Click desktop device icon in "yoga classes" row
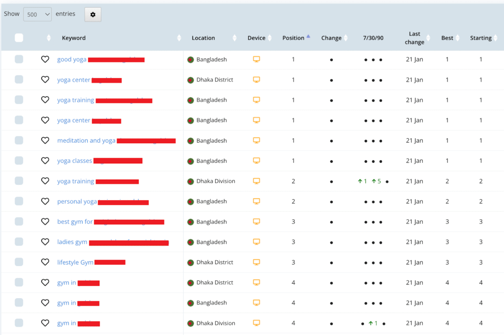 tap(256, 161)
